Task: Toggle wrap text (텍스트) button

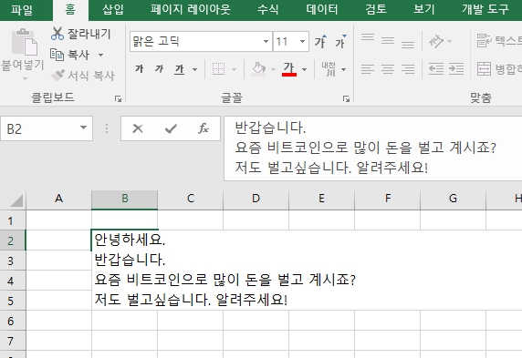Action: click(x=499, y=41)
